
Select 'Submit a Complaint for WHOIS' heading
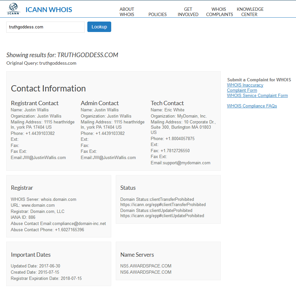coord(259,80)
